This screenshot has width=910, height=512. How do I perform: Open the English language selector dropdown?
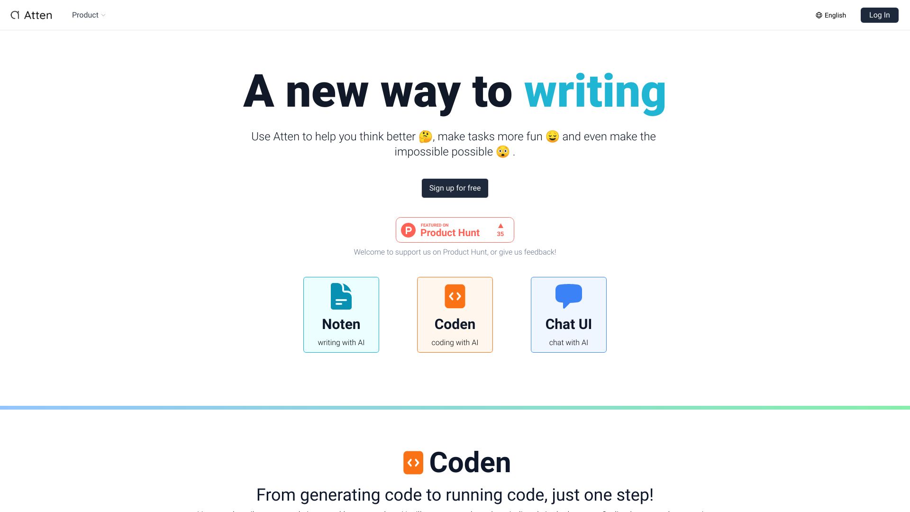831,15
